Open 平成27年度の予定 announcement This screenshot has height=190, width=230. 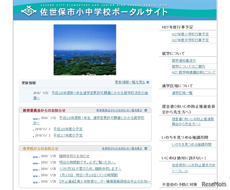68,136
